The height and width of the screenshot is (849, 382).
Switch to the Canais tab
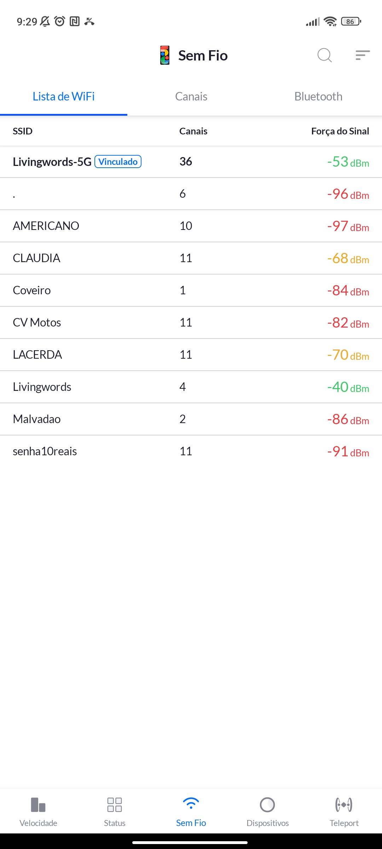click(191, 97)
